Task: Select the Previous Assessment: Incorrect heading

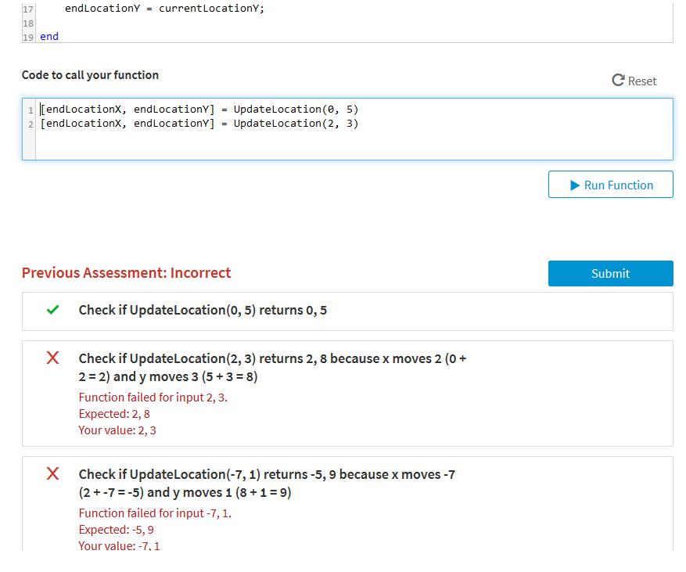Action: pyautogui.click(x=126, y=272)
